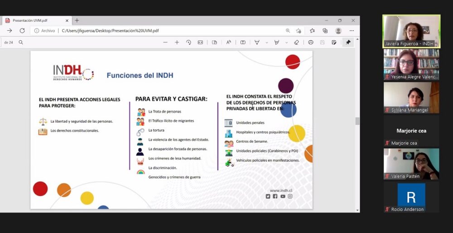Screen dimensions: 453x233
Task: Select the Presentación UVM.pdf tab
Action: pos(36,20)
